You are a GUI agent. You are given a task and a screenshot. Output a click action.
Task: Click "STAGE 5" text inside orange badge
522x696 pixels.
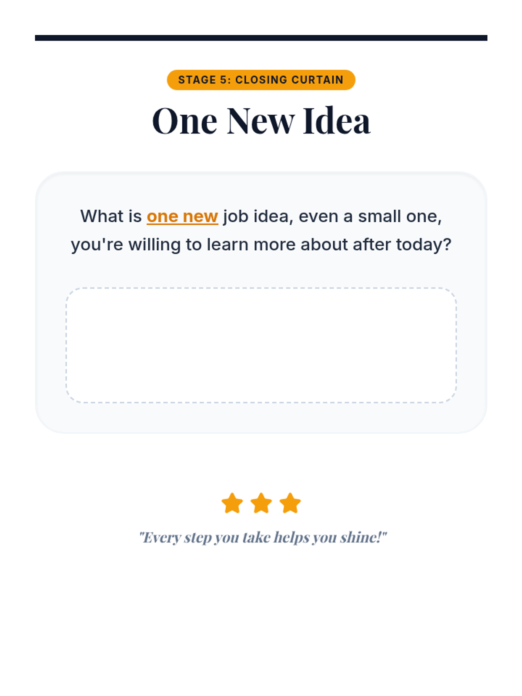pos(203,80)
